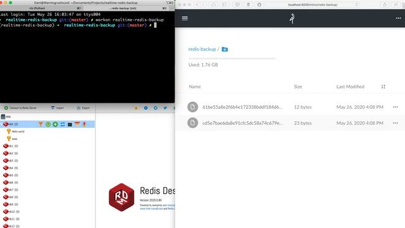Expand the db2 database
405x228 pixels.
tap(11, 153)
